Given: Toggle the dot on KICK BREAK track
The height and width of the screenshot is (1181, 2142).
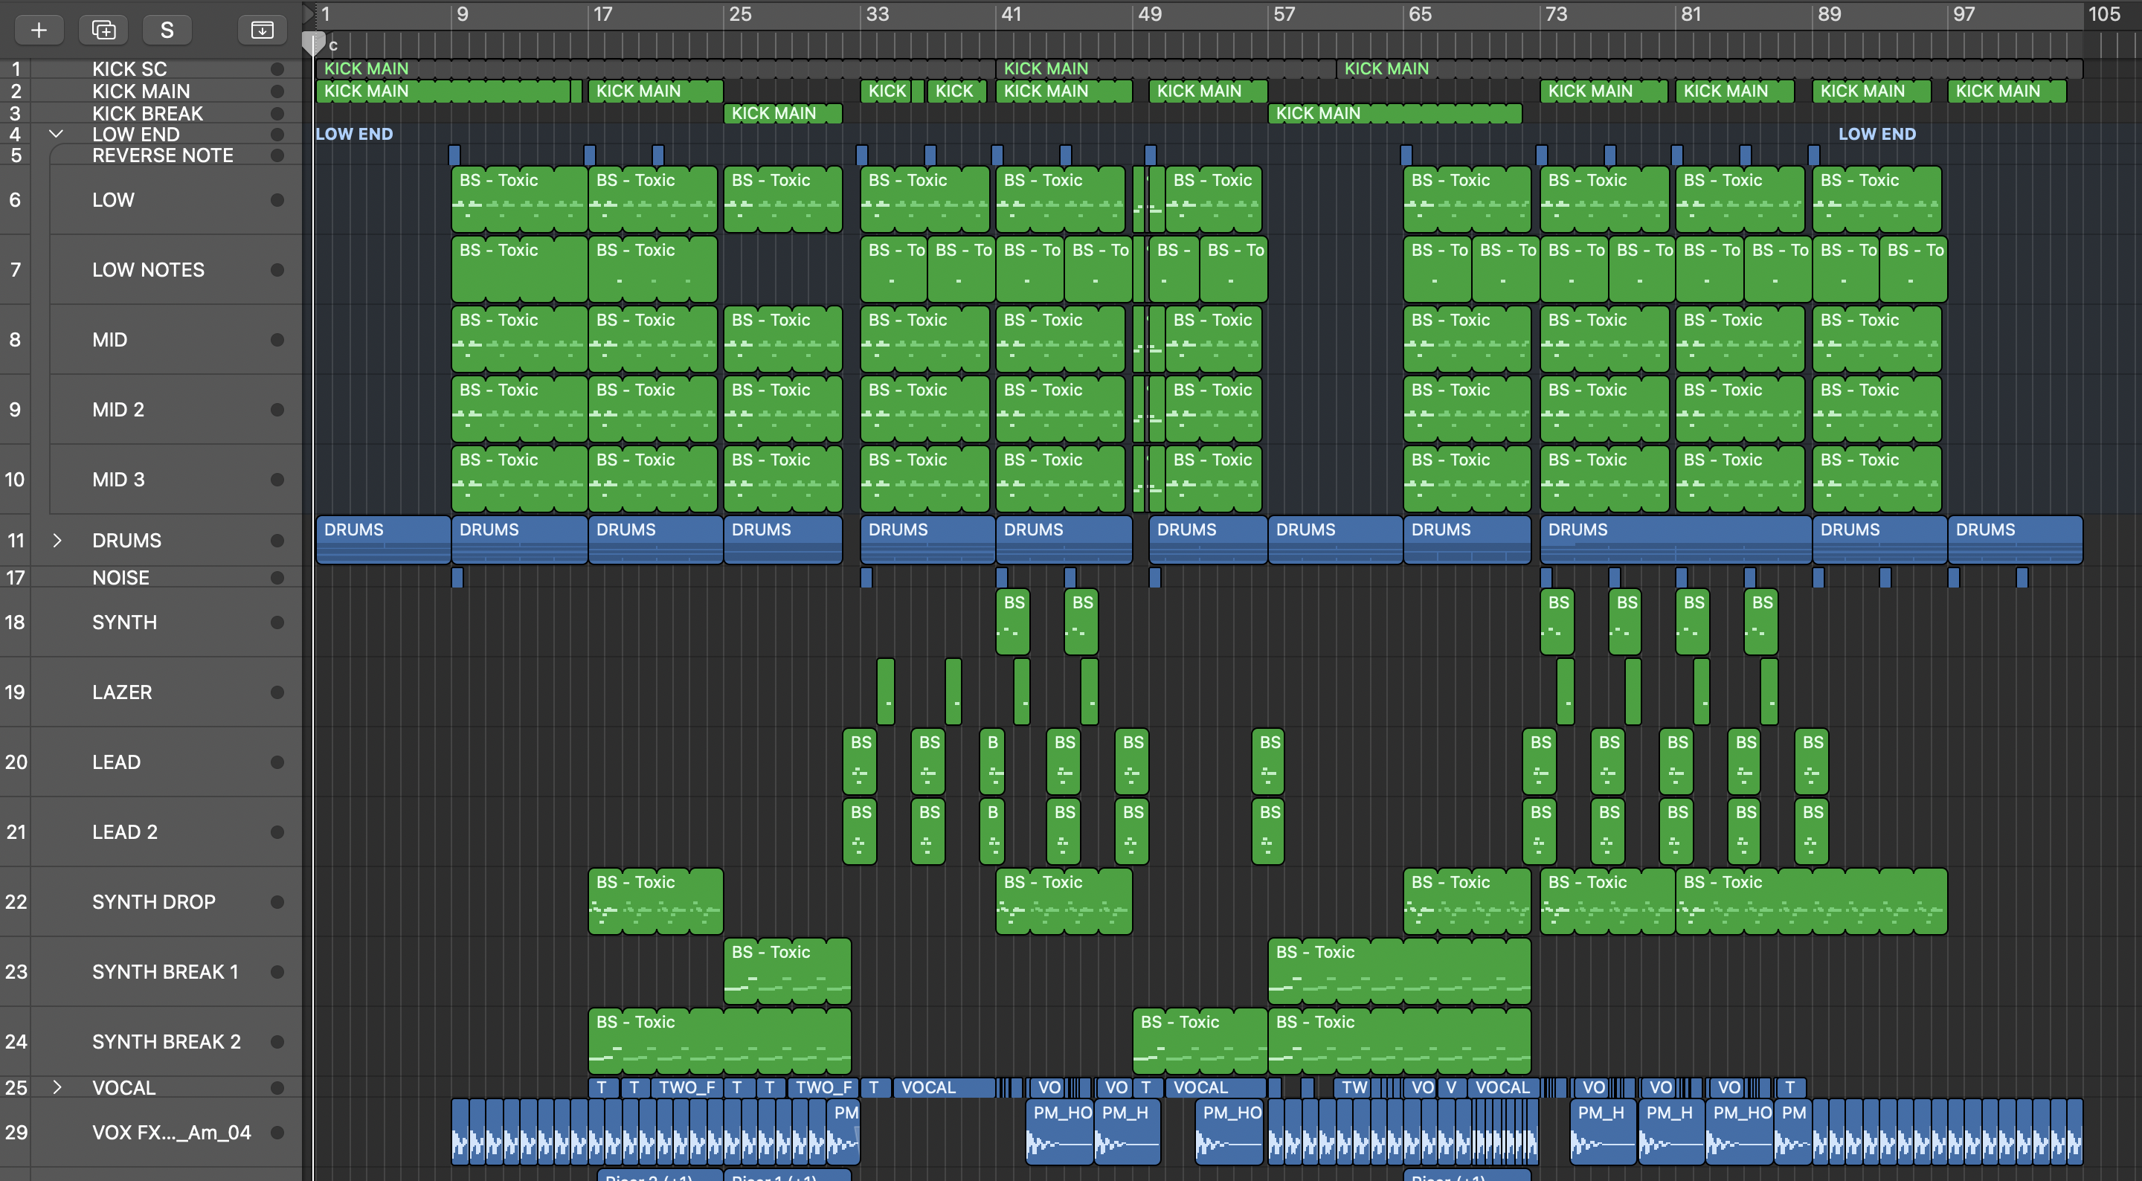Looking at the screenshot, I should click(x=277, y=114).
